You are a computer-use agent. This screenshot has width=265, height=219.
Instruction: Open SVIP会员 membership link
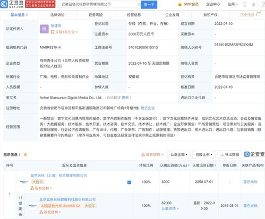[x=191, y=4]
